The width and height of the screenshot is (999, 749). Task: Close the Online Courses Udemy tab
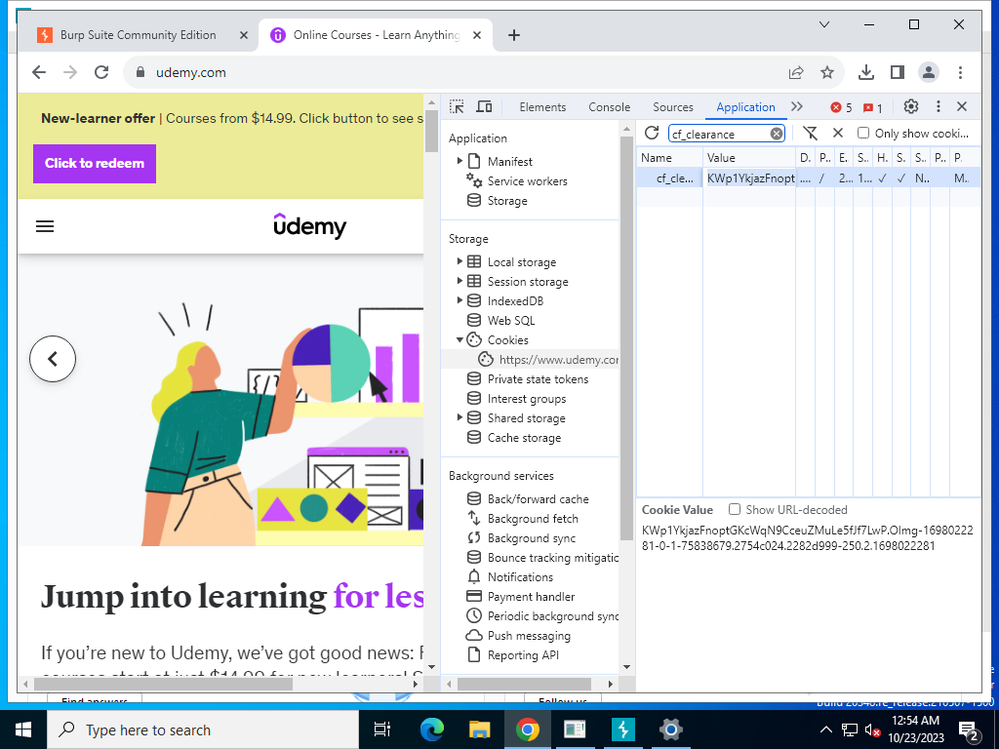click(476, 35)
